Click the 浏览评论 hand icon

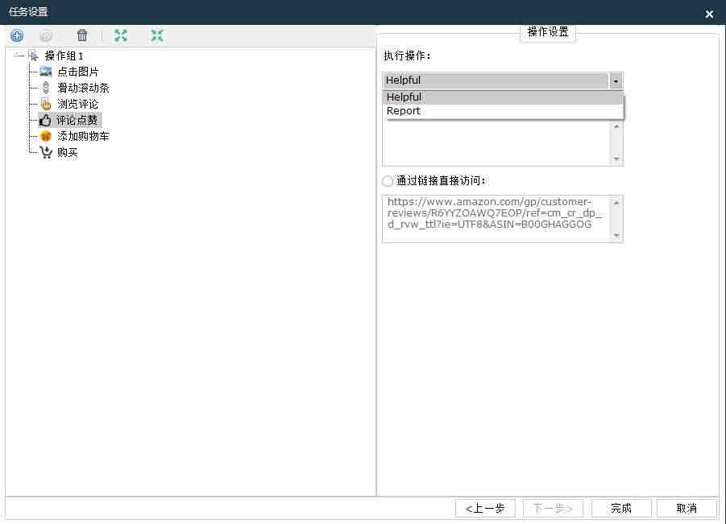pyautogui.click(x=45, y=104)
